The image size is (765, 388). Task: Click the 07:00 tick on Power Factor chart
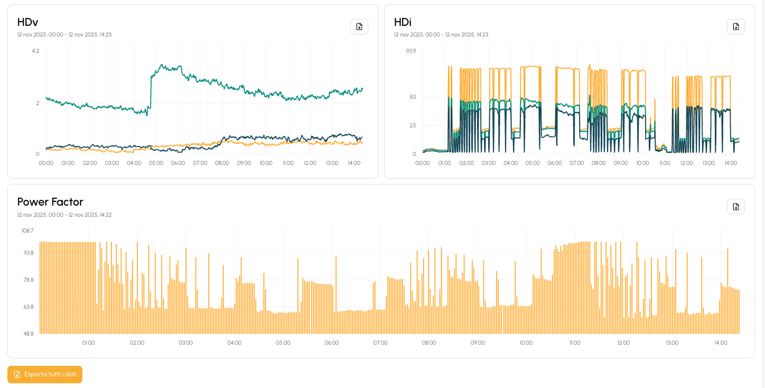point(380,343)
